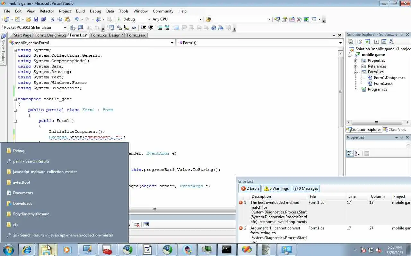Screen dimensions: 411x256
Task: Click the New Project toolbar icon
Action: (6, 19)
